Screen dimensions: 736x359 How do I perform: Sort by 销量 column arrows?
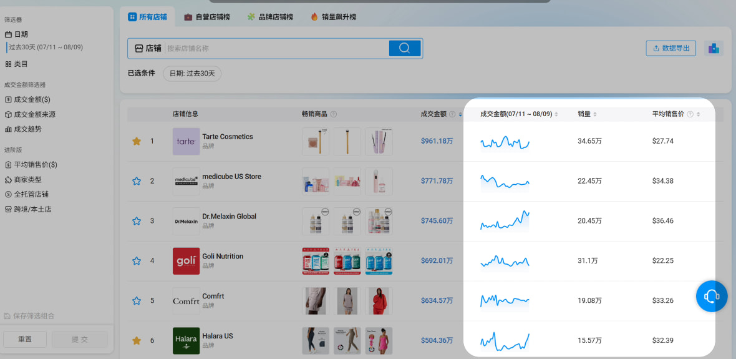[594, 114]
